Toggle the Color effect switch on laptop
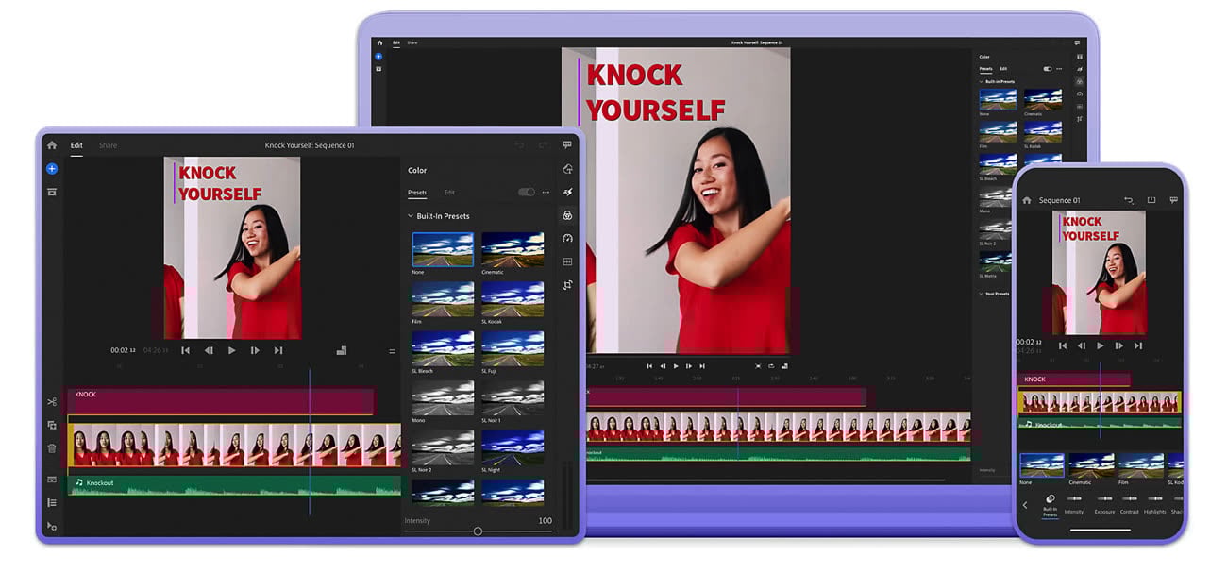This screenshot has width=1227, height=573. (1047, 69)
